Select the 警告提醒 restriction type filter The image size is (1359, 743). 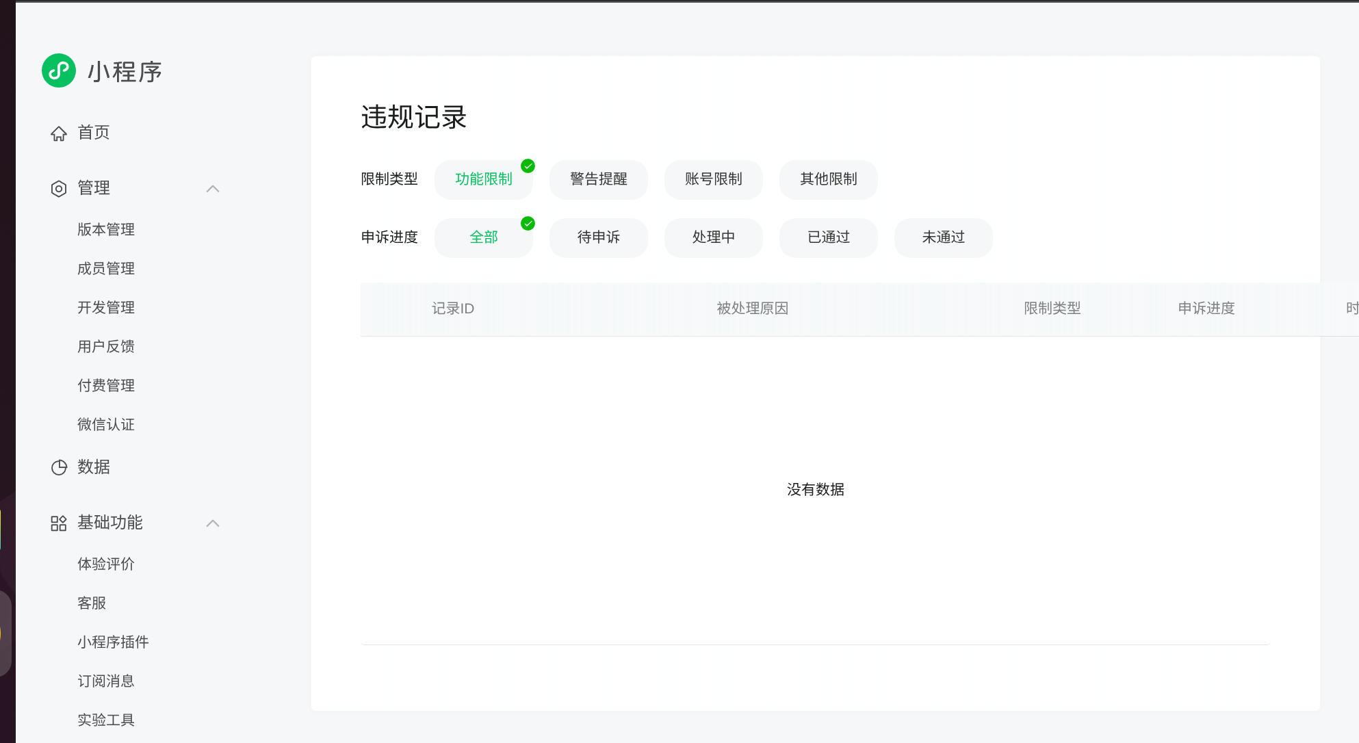pos(598,179)
